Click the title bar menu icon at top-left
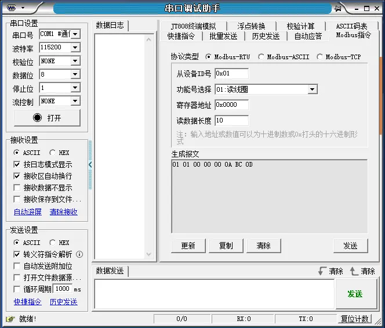Viewport: 385px width, 328px height. (x=12, y=8)
